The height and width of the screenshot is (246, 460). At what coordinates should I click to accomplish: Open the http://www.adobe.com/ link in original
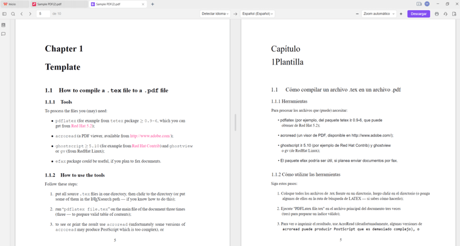(x=150, y=136)
